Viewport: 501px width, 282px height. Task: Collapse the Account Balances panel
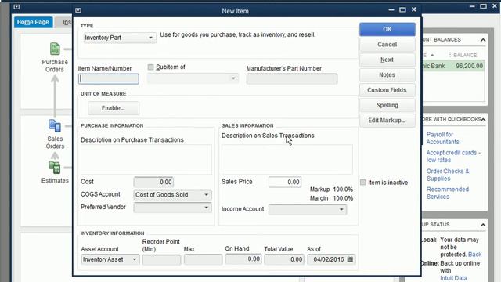(x=483, y=40)
